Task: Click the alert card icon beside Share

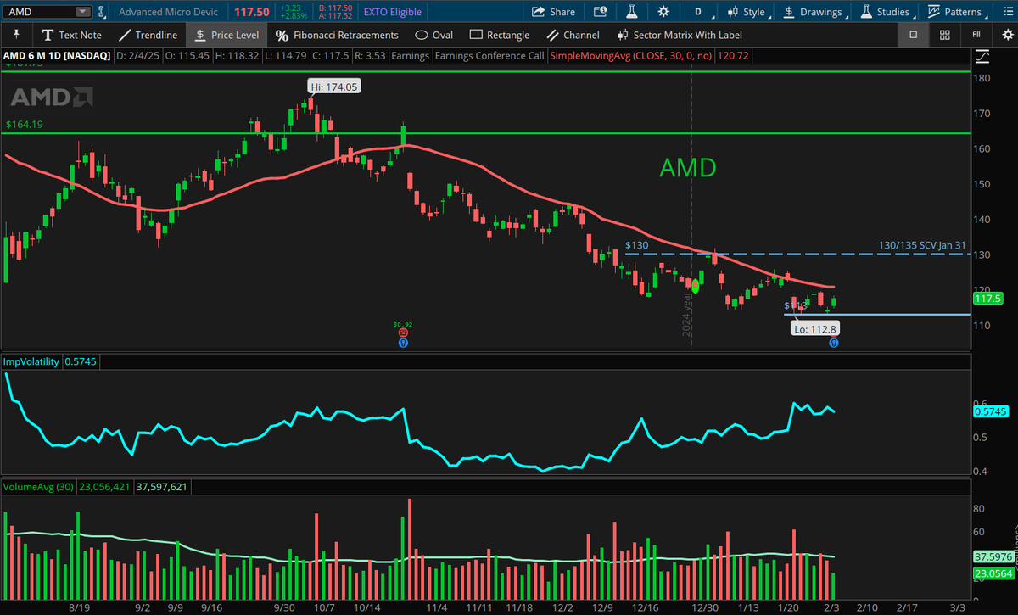Action: (601, 12)
